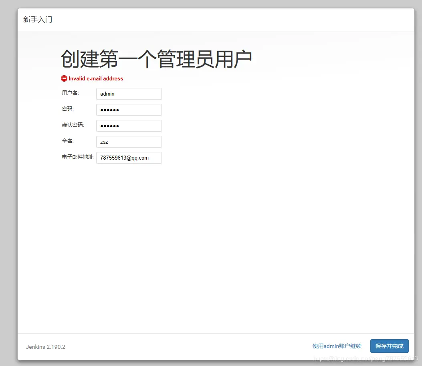
Task: Click the 电子邮件地址 field label
Action: tap(78, 157)
